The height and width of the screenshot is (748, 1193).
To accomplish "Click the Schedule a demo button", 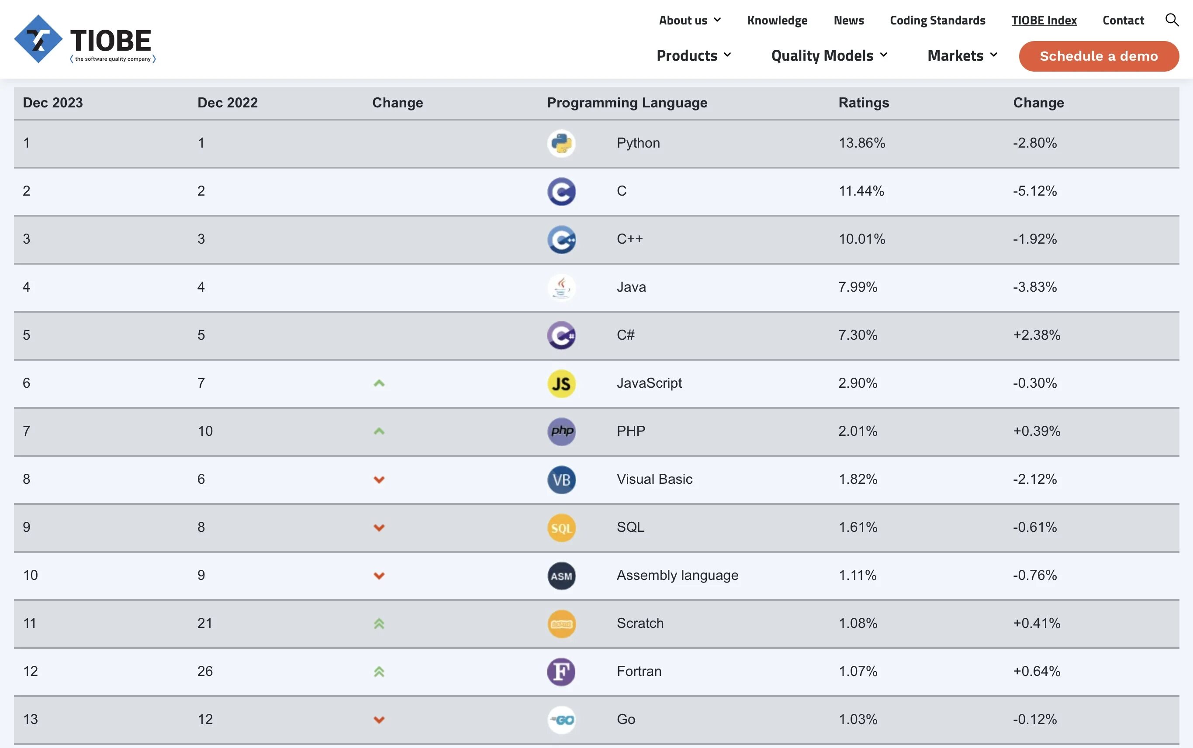I will [1099, 56].
